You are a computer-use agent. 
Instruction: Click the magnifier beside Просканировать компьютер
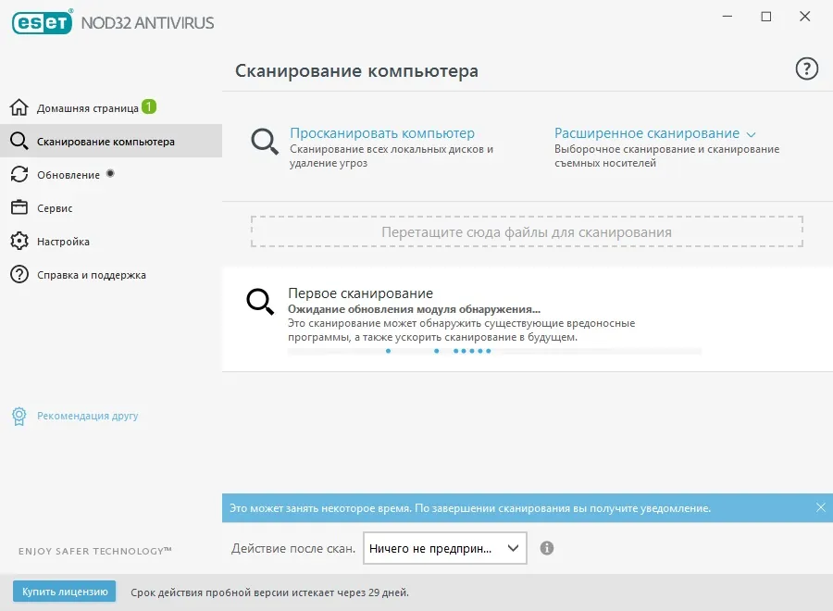[265, 142]
